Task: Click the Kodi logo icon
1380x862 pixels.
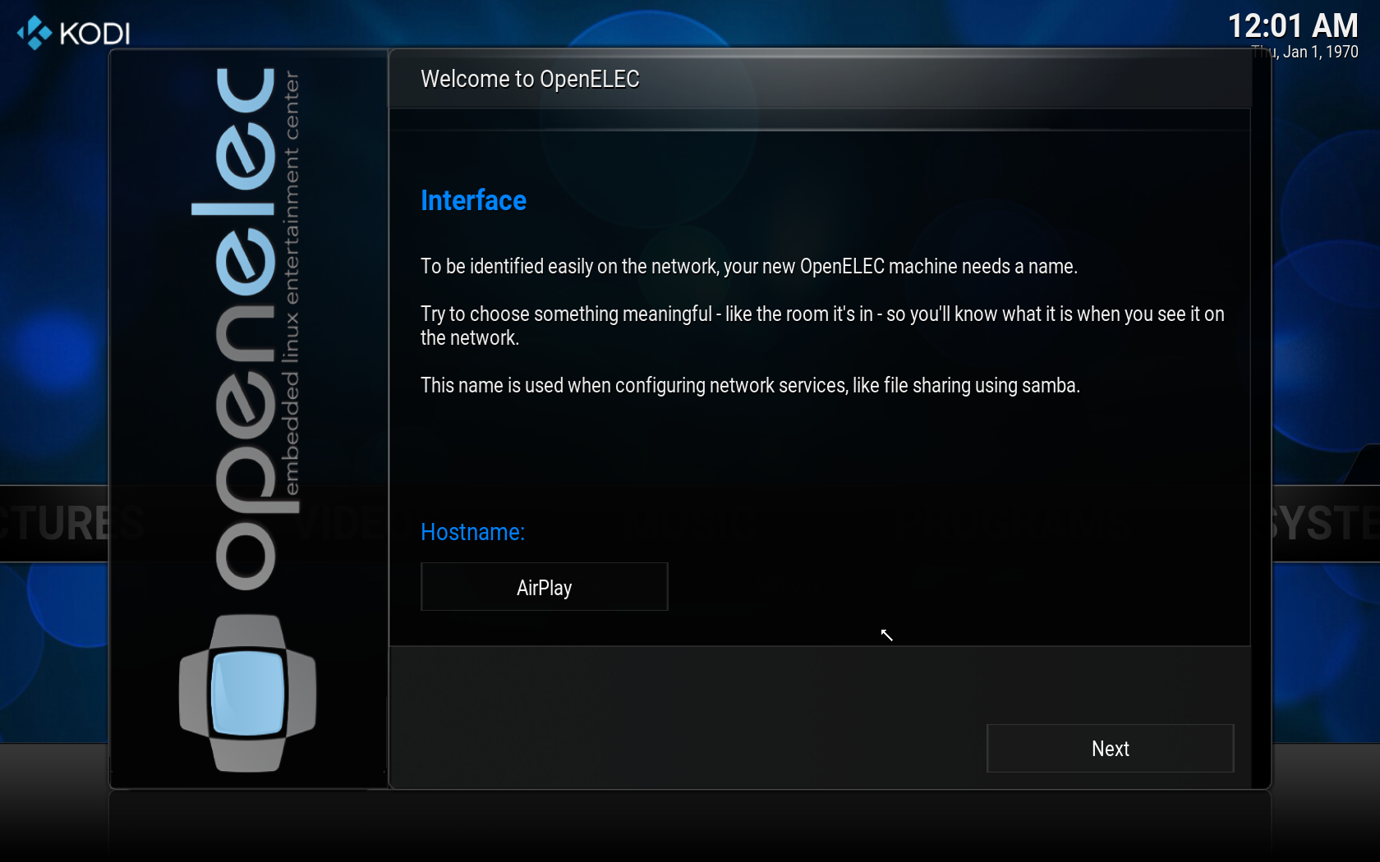Action: tap(34, 33)
